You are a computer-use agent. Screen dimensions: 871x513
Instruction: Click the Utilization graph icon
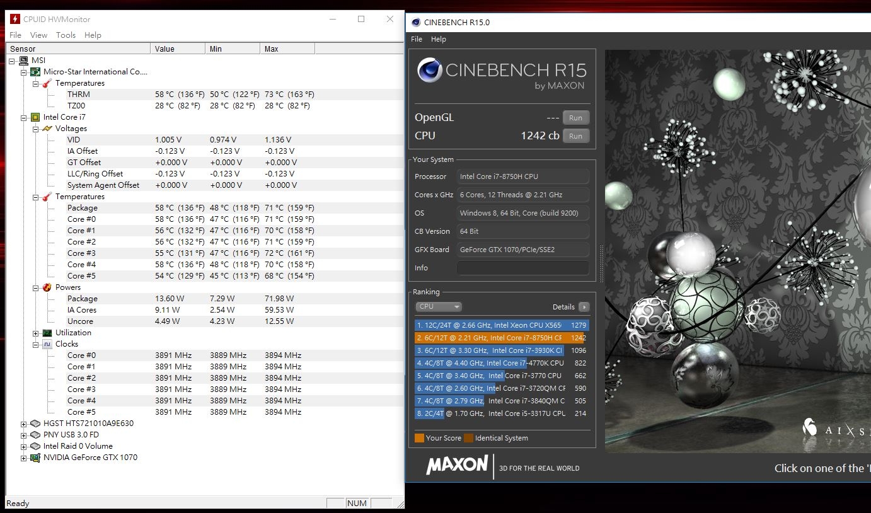pos(47,333)
